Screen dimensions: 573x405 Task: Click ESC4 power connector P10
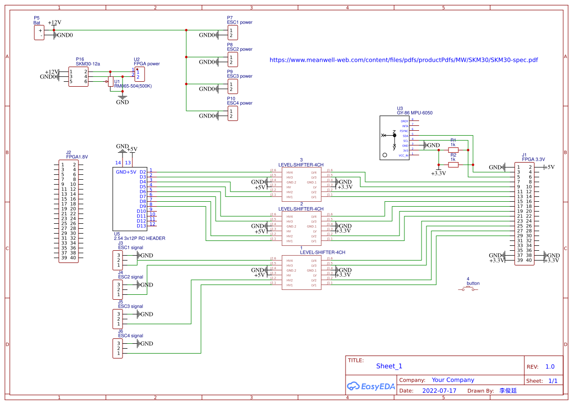pos(232,114)
